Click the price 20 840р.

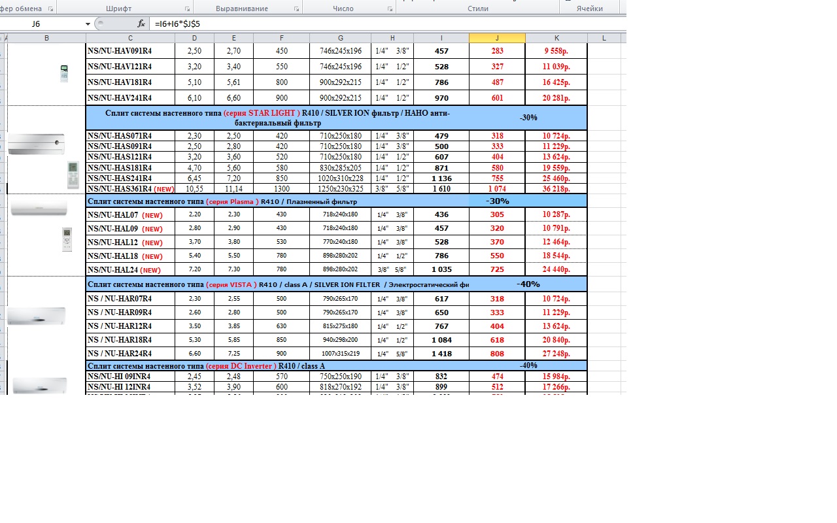pyautogui.click(x=556, y=340)
